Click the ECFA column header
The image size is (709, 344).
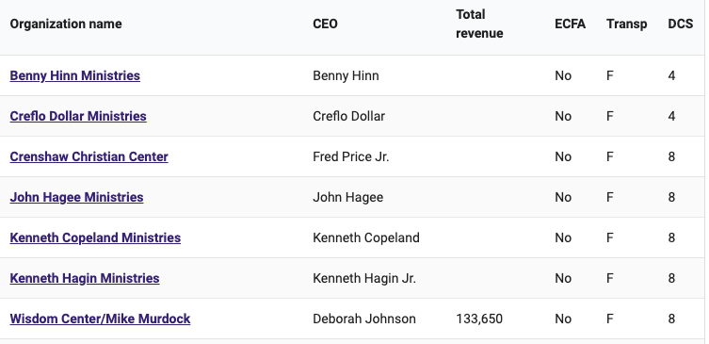pyautogui.click(x=571, y=24)
